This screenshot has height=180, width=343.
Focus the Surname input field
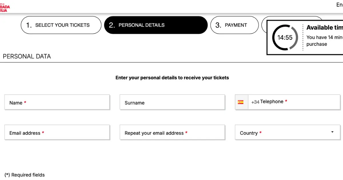point(172,102)
